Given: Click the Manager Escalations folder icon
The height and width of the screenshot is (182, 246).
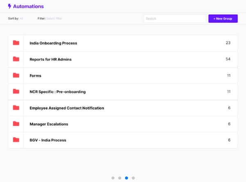Looking at the screenshot, I should point(16,124).
